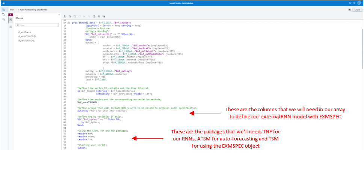Collapse the proc tsmodel code block

[x=69, y=23]
